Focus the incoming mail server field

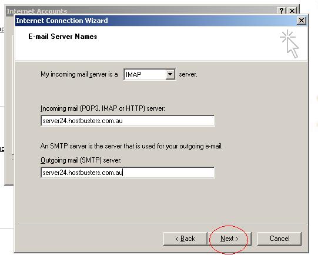pyautogui.click(x=128, y=121)
